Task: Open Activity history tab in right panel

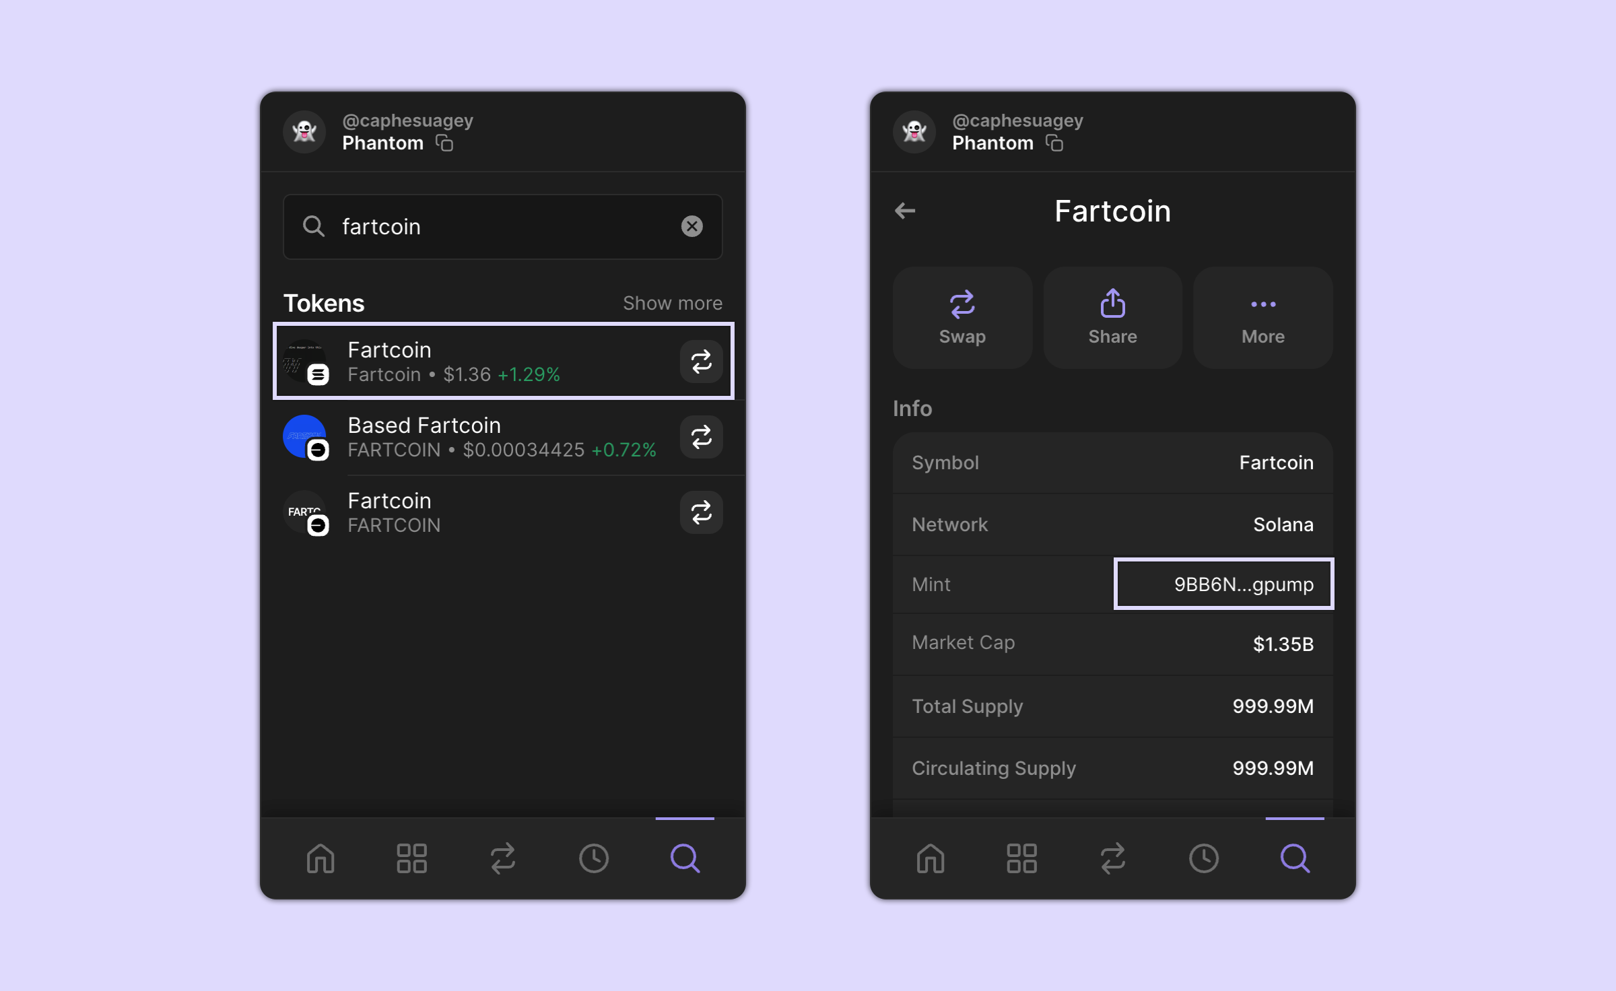Action: tap(1204, 858)
